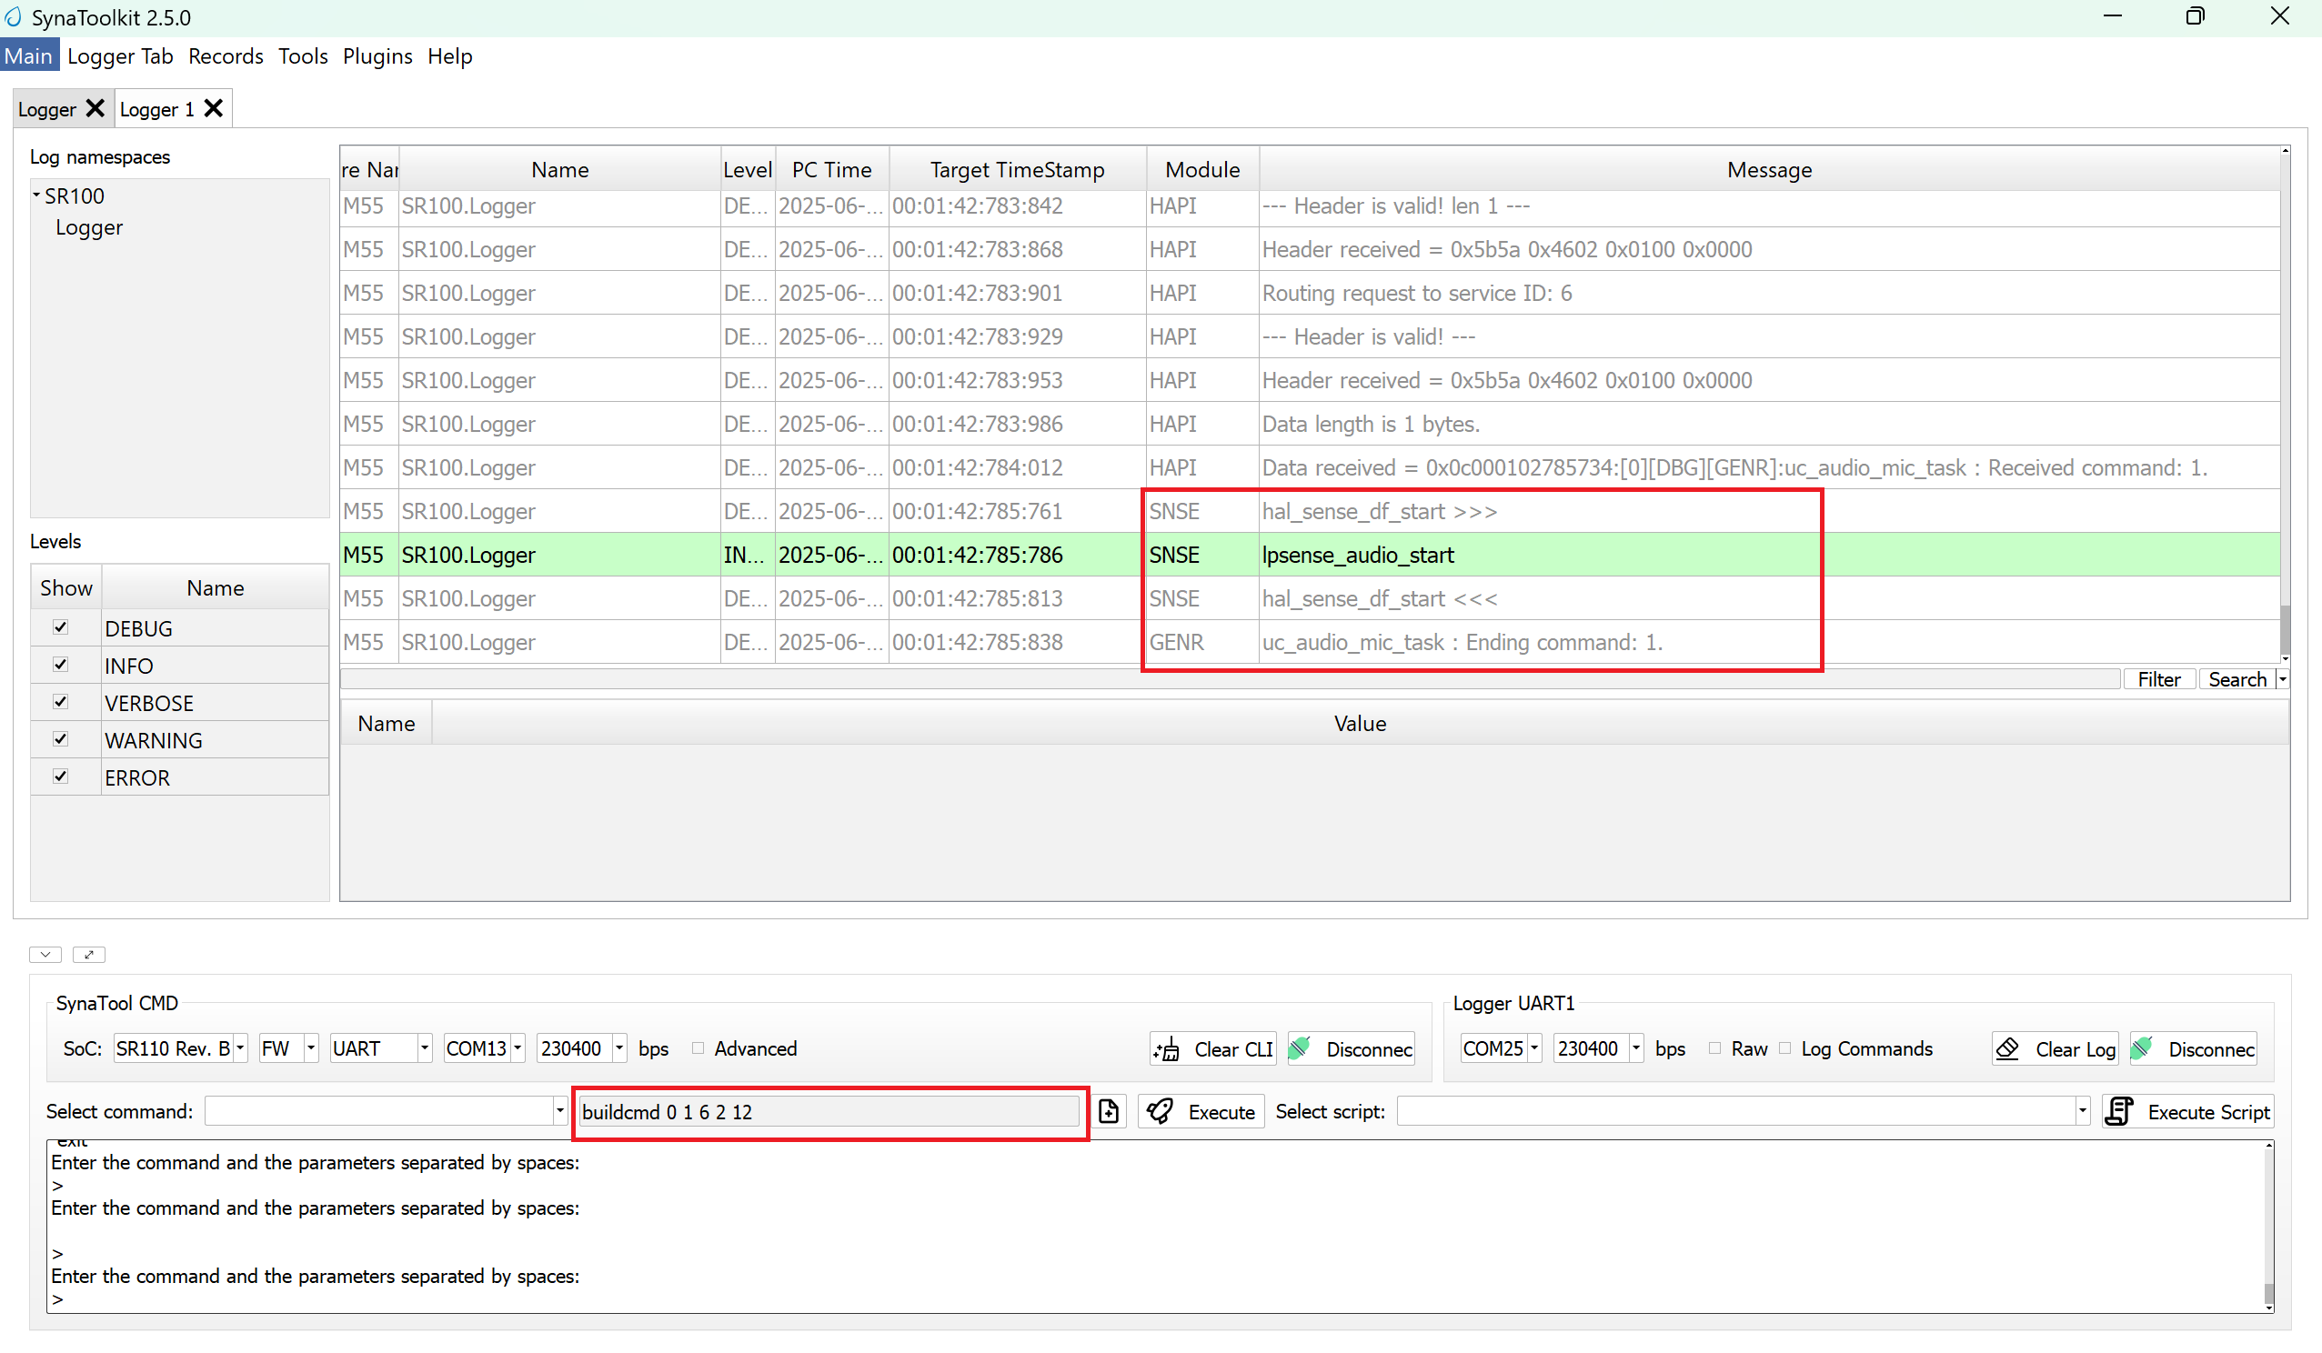Select 'Routing request to service ID: 6' row

coord(1310,293)
